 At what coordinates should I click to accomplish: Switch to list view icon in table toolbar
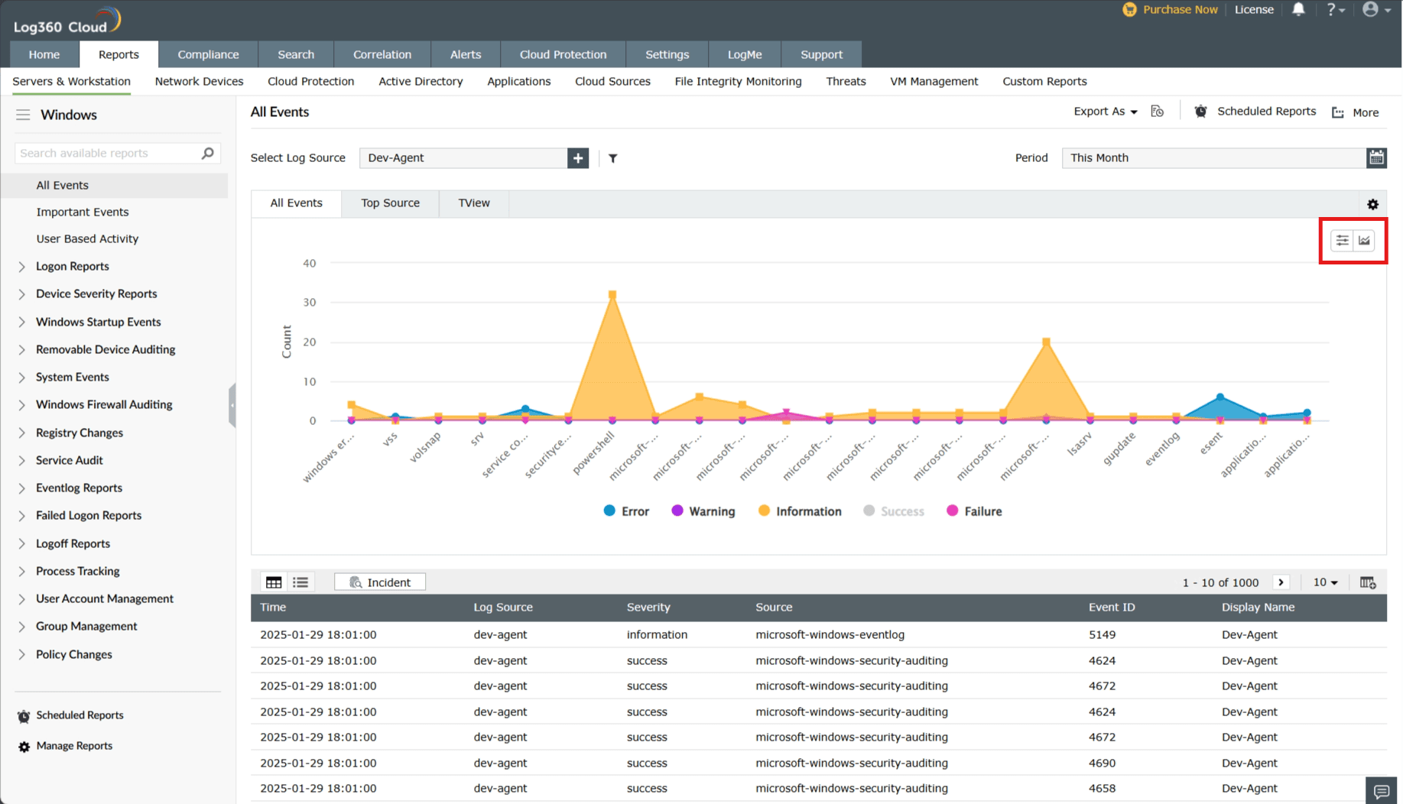click(x=300, y=582)
